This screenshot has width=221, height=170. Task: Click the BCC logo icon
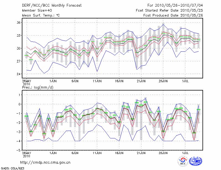[183, 161]
